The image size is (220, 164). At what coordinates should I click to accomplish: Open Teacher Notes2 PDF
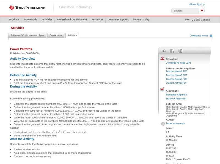tap(177, 75)
